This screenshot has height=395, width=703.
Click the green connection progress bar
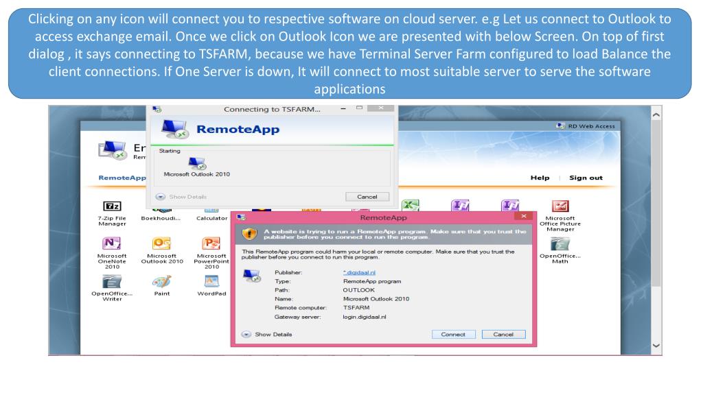click(272, 145)
